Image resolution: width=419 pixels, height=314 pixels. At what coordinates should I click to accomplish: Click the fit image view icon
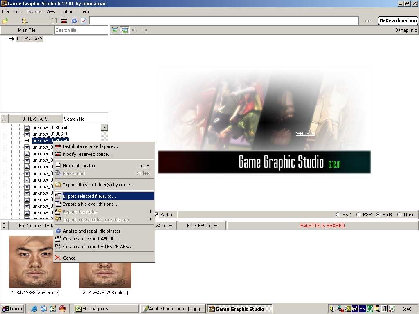click(115, 30)
